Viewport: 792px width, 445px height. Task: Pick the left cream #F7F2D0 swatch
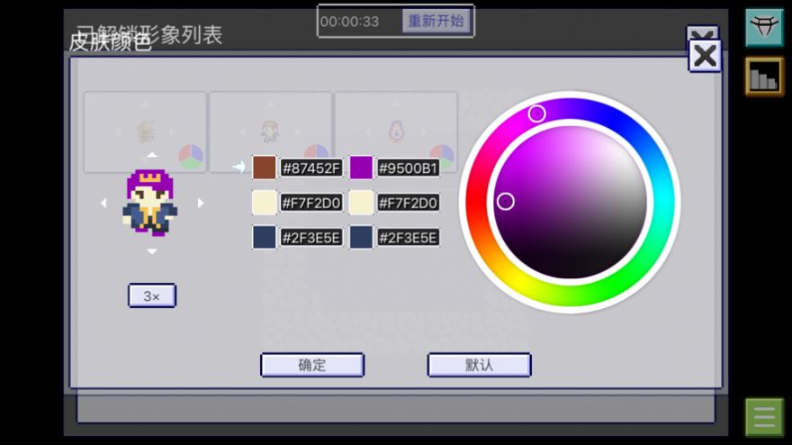(264, 203)
